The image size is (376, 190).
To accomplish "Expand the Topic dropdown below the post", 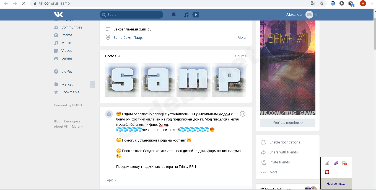I will [111, 180].
